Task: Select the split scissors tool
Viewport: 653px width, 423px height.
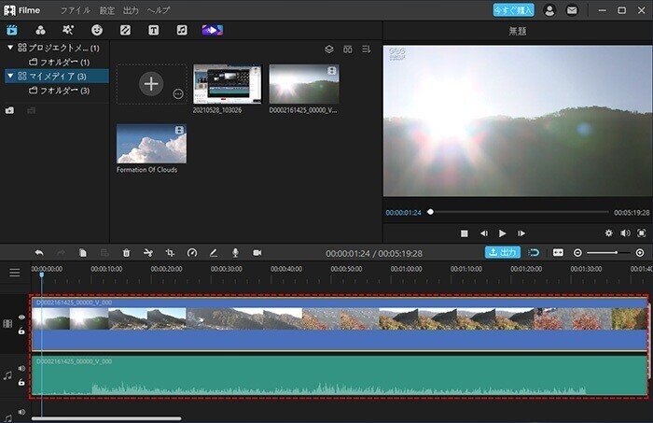Action: (148, 253)
